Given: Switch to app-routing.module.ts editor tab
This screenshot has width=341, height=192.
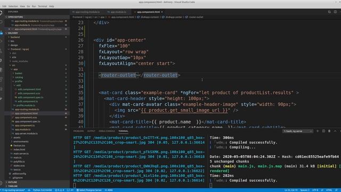Looking at the screenshot, I should point(87,12).
